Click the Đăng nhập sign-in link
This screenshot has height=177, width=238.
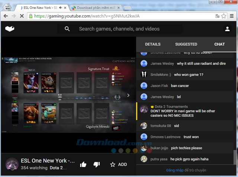click(175, 170)
